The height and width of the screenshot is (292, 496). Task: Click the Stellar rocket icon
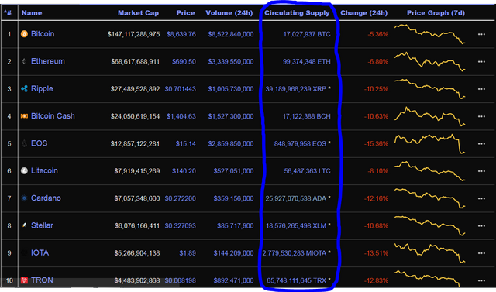24,225
